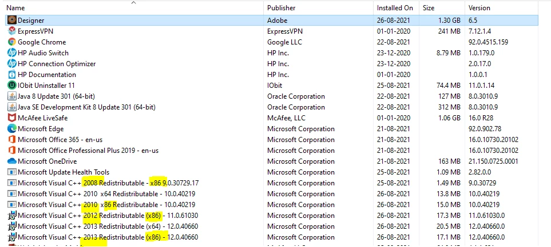Click the sort arrow above the Name header

click(x=133, y=3)
